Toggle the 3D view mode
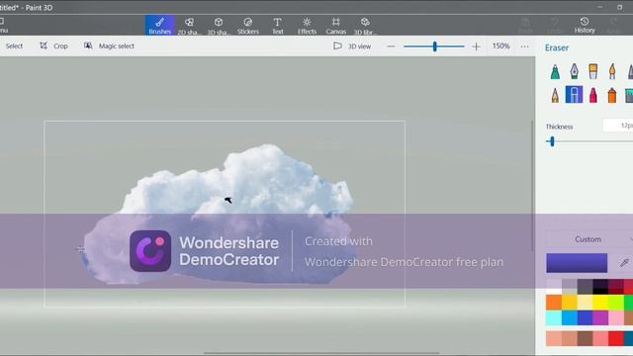633x356 pixels. 352,46
